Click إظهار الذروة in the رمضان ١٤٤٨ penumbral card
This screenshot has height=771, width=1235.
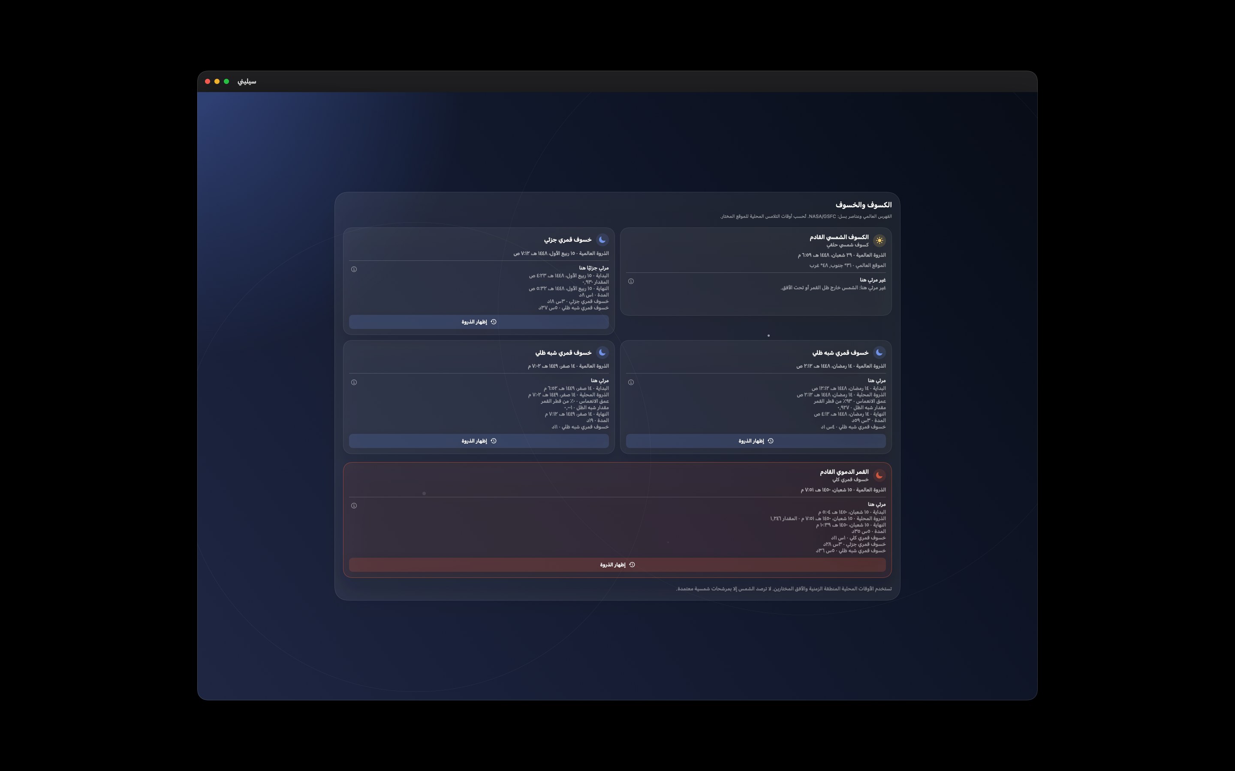tap(756, 441)
